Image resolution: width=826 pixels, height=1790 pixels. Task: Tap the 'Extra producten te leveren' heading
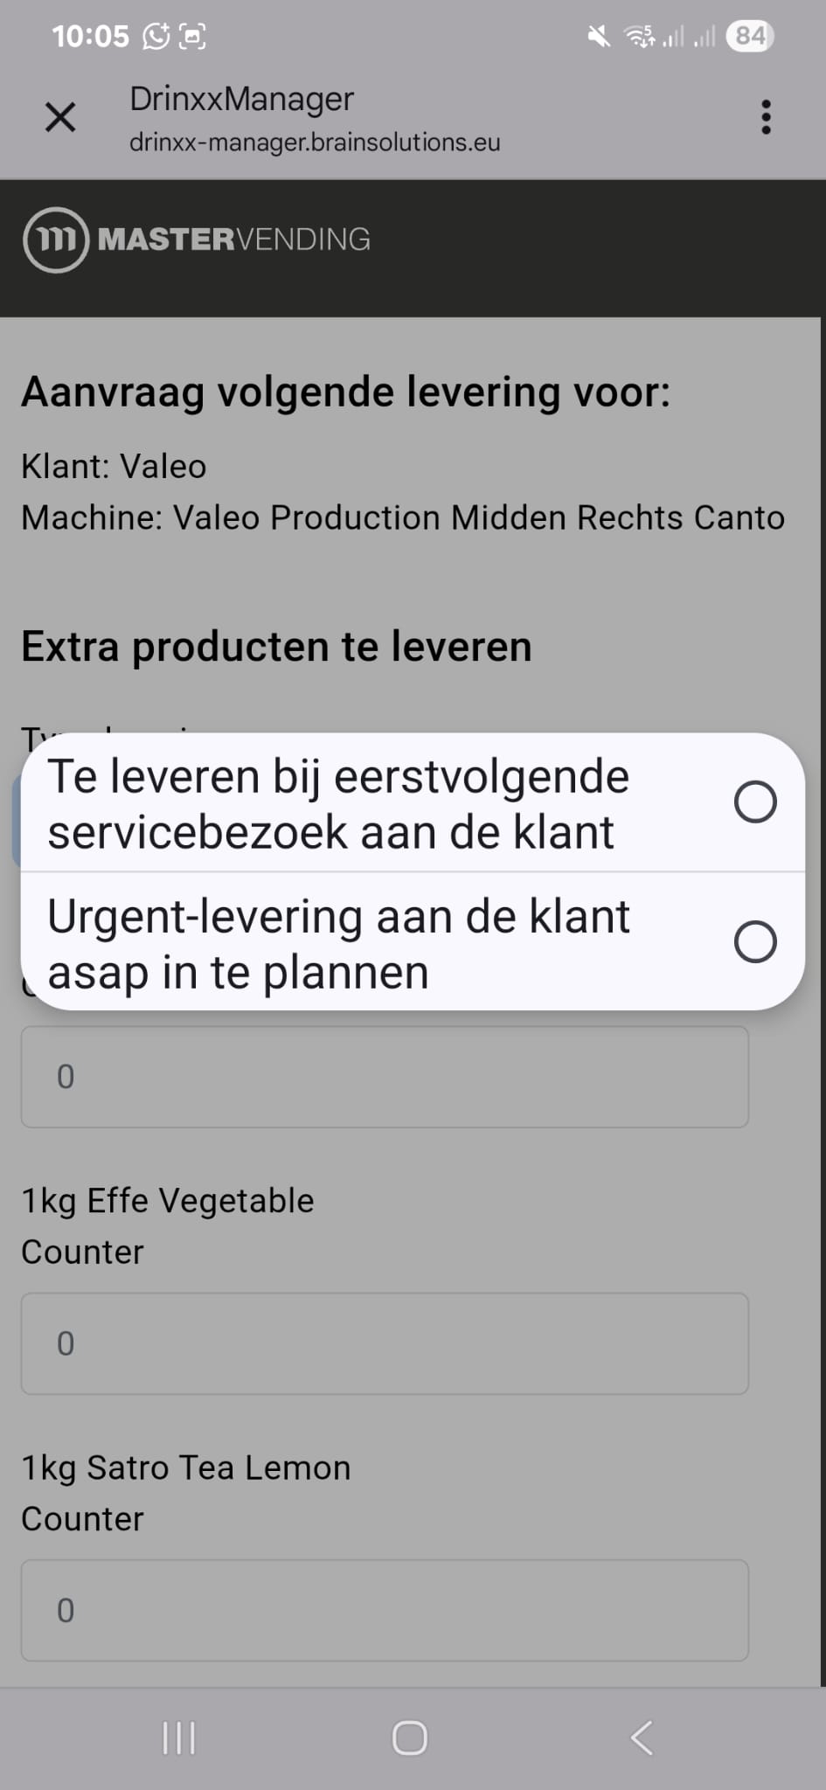(x=276, y=647)
